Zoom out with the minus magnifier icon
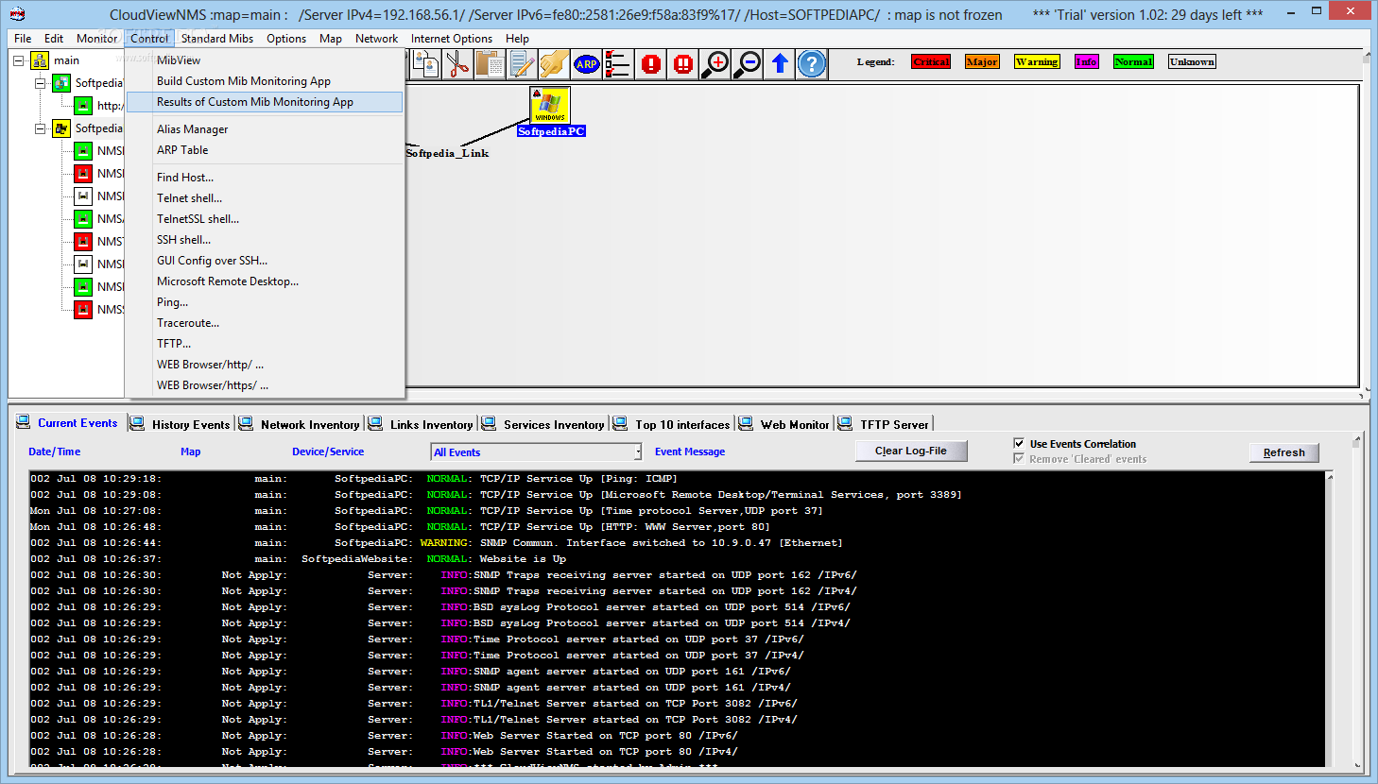The height and width of the screenshot is (784, 1378). coord(748,64)
